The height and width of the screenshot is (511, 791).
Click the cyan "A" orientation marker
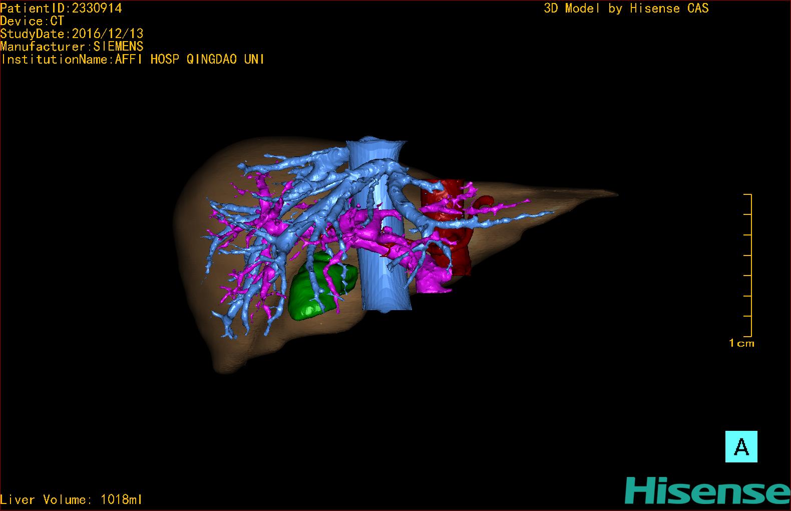[741, 446]
